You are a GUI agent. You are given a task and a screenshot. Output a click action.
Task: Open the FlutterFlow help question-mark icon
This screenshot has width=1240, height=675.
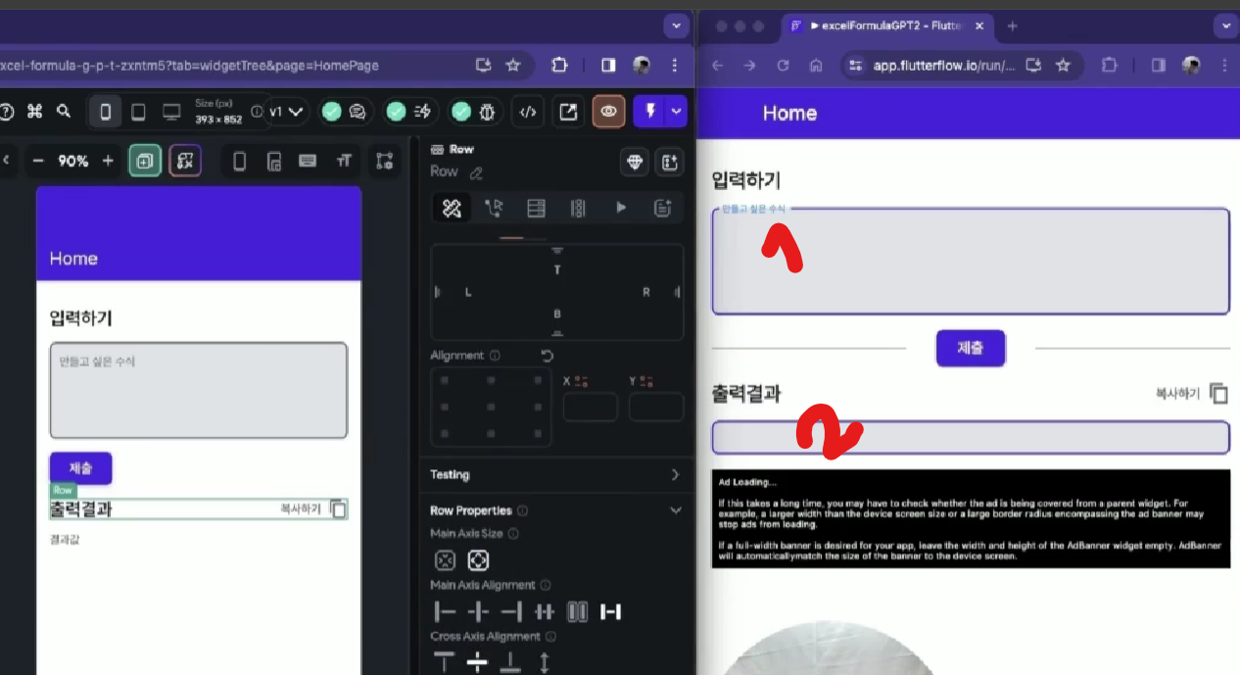click(6, 112)
